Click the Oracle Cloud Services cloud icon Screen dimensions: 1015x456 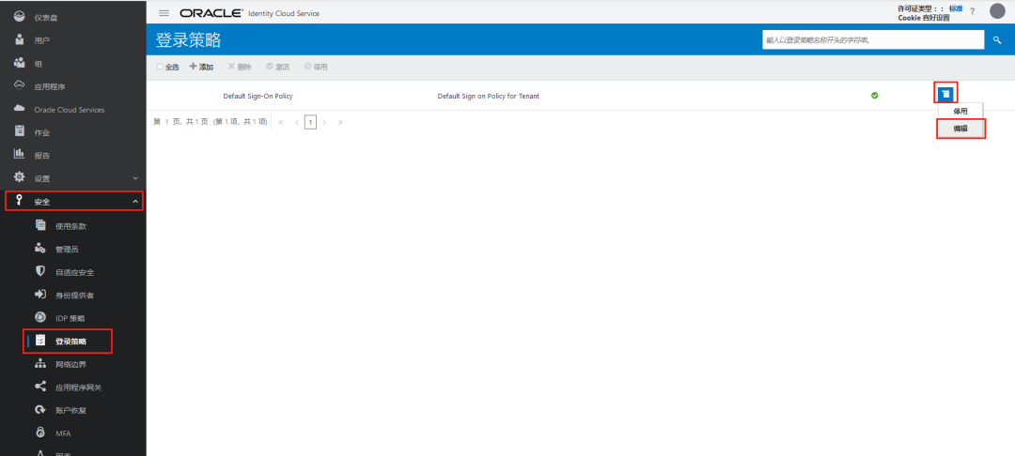(x=20, y=109)
